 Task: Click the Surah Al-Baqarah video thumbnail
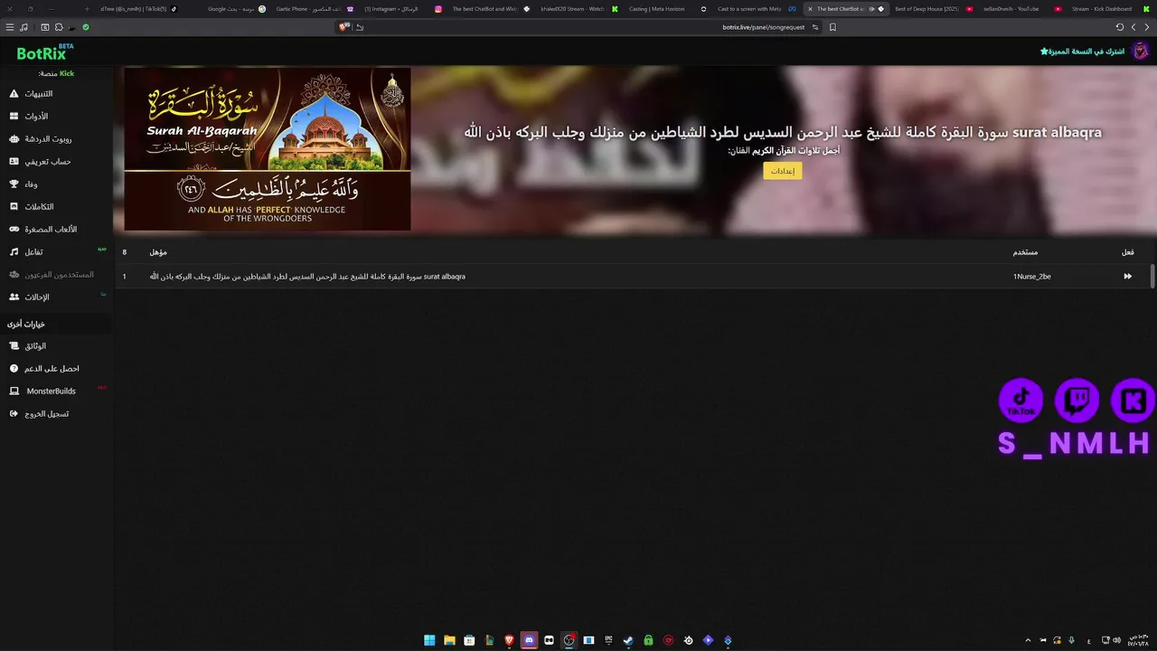(x=268, y=149)
